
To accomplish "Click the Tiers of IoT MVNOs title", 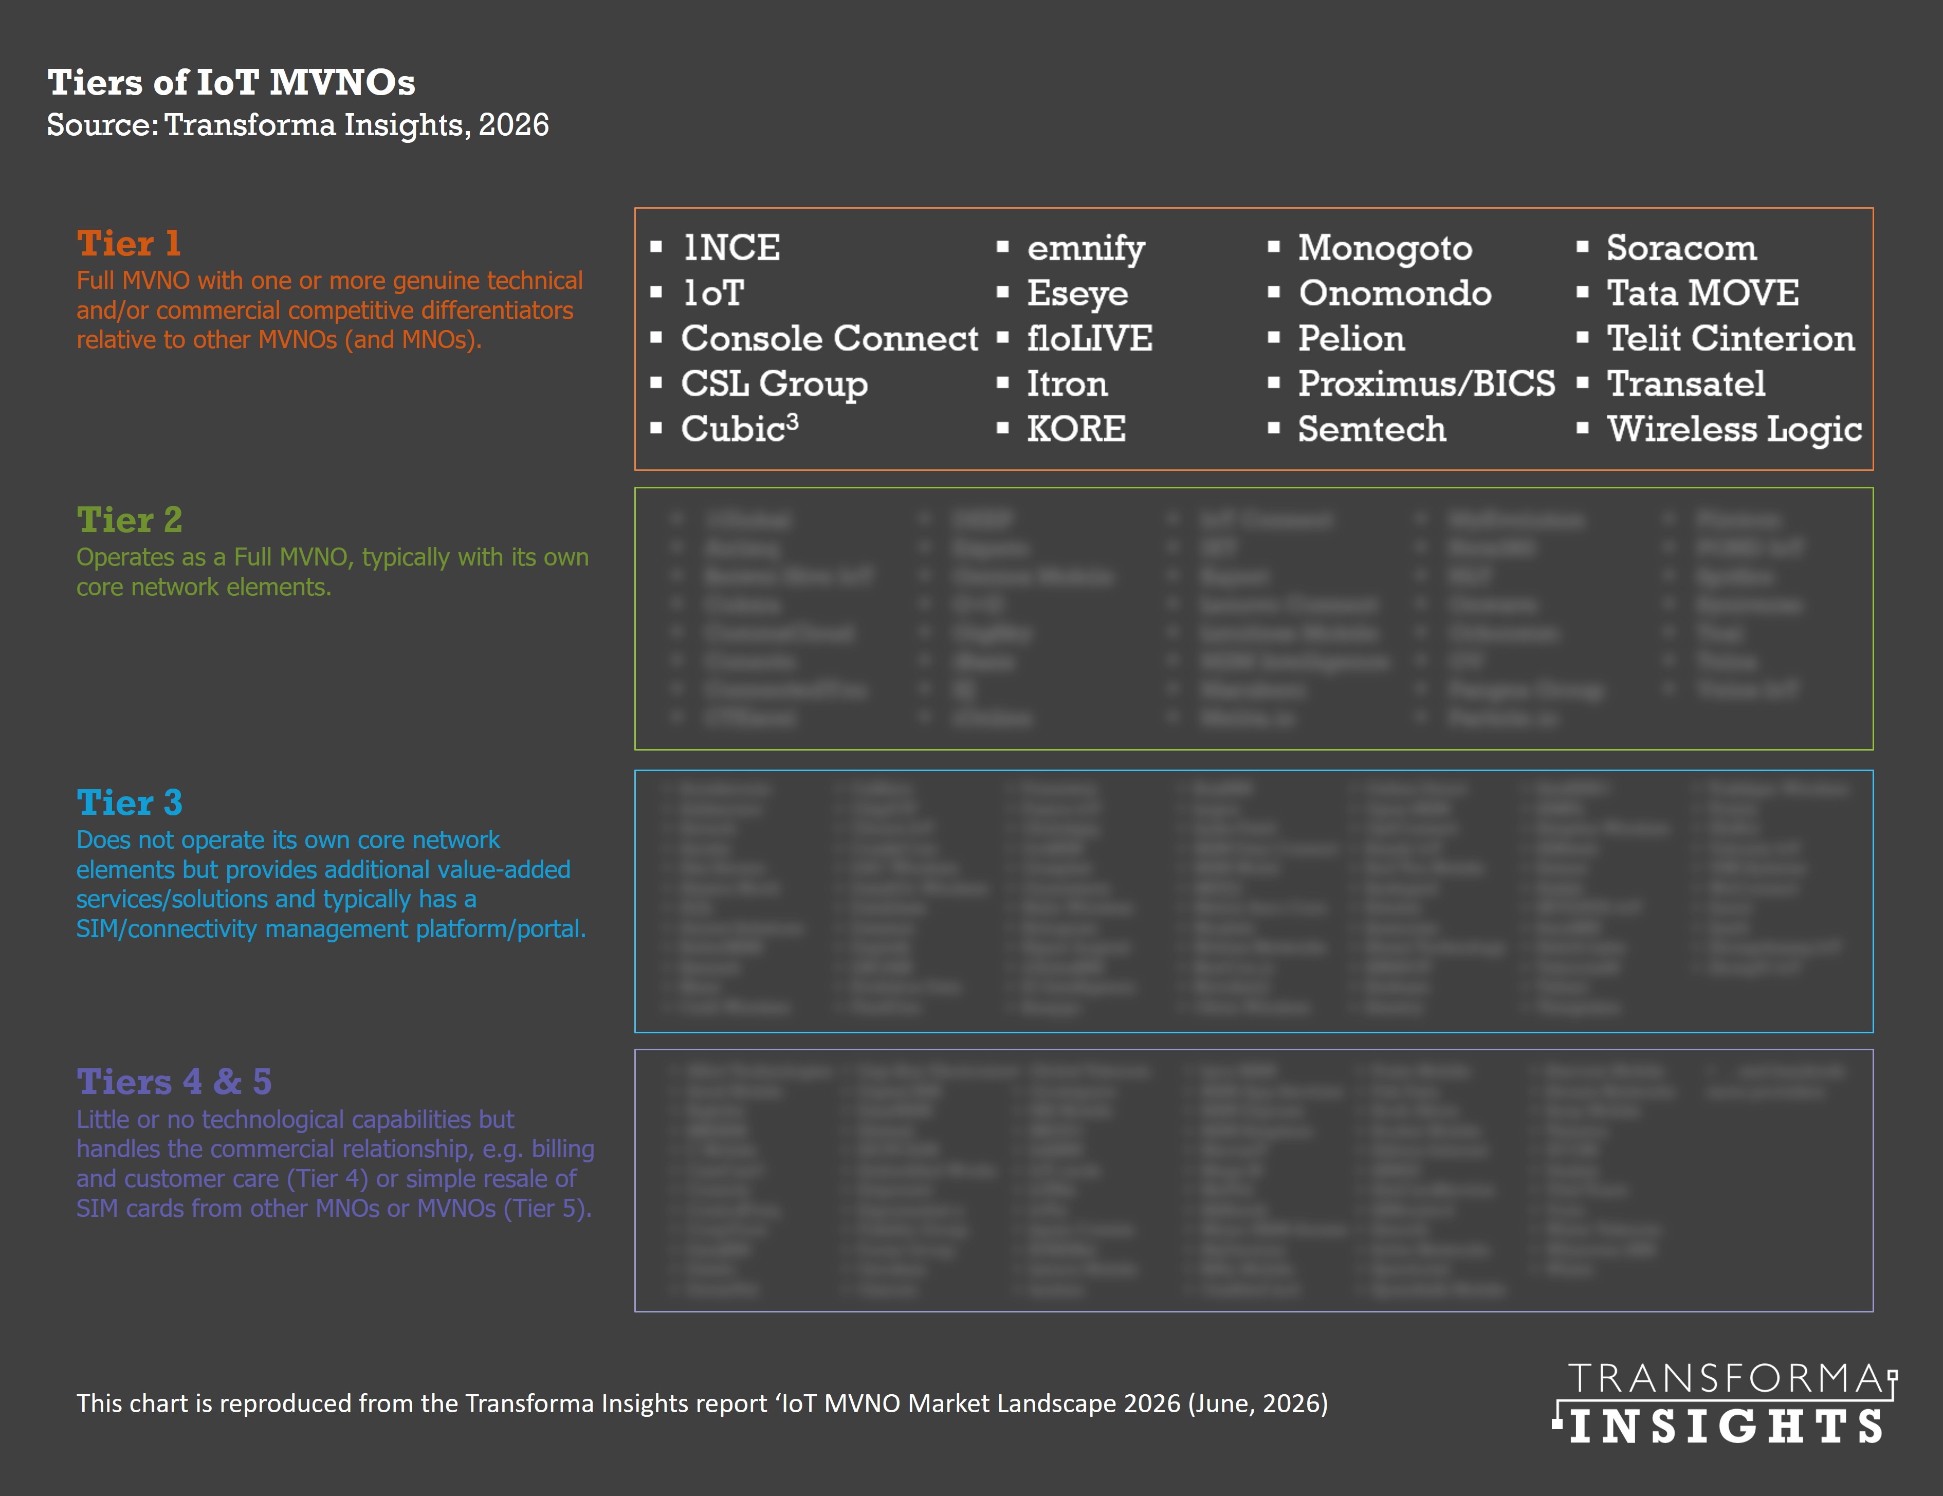I will (x=231, y=82).
